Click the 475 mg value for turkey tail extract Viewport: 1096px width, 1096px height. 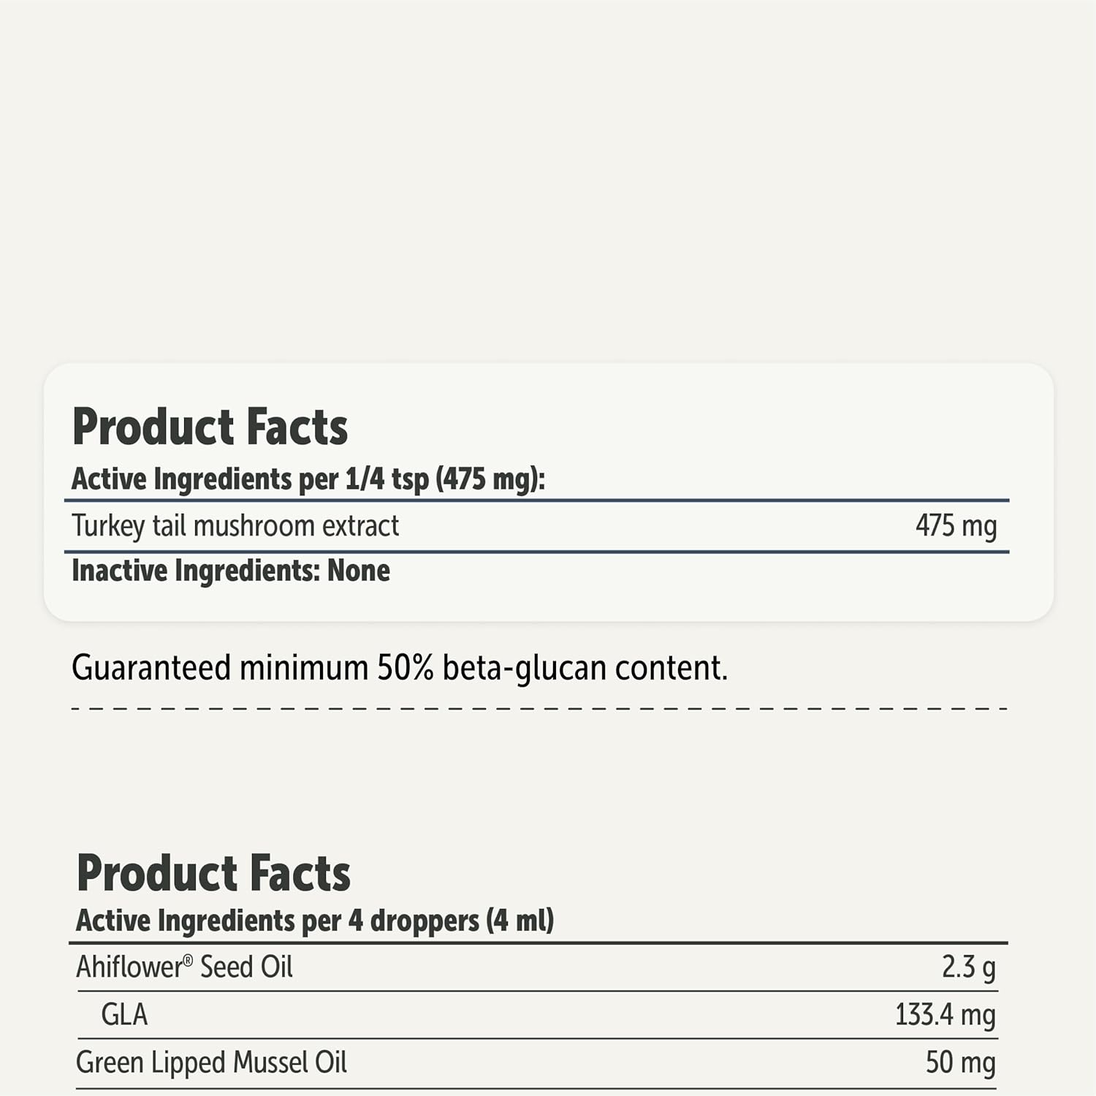[x=956, y=526]
